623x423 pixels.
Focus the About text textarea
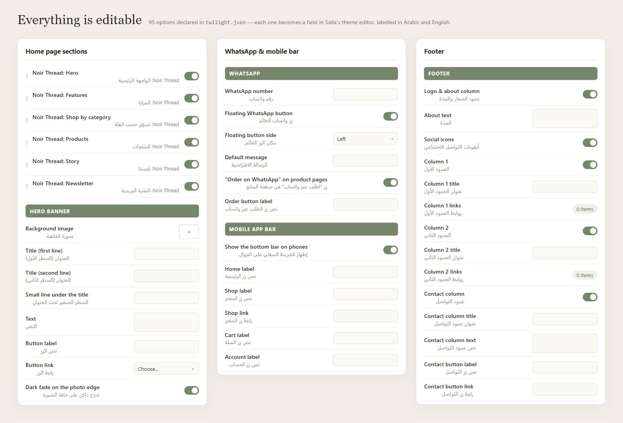pyautogui.click(x=565, y=118)
